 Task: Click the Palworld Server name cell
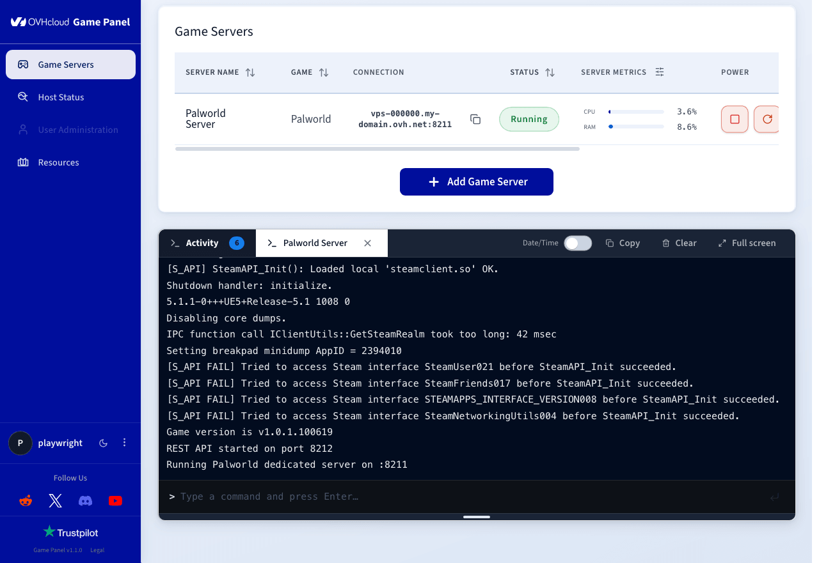pos(205,119)
